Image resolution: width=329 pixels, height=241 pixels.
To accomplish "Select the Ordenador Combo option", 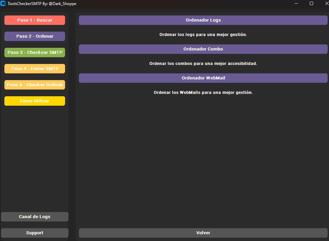I will tap(203, 49).
